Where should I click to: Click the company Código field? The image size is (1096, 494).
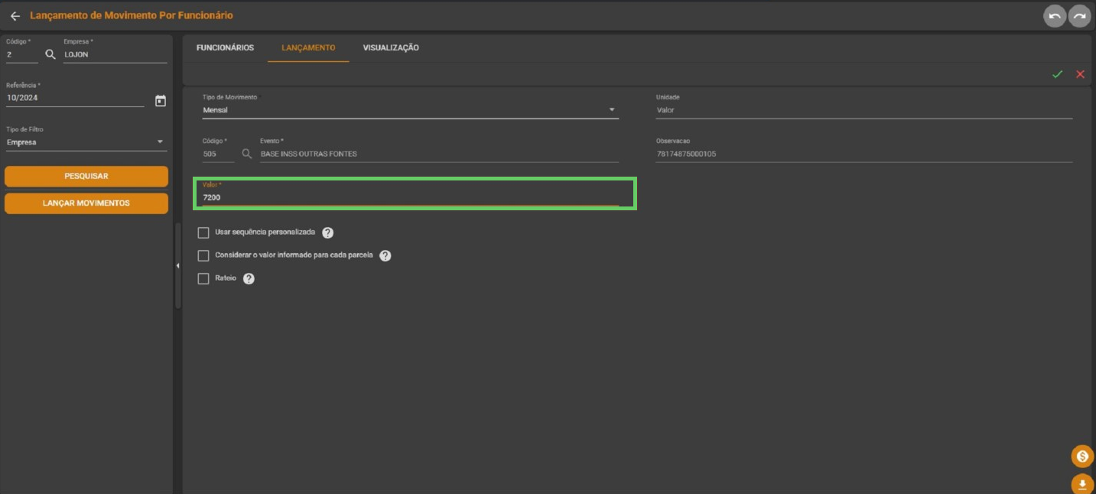click(21, 55)
